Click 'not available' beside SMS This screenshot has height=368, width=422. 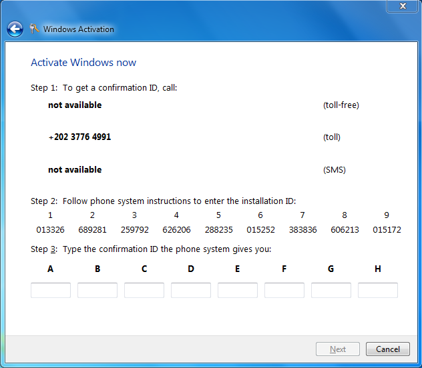click(x=75, y=170)
